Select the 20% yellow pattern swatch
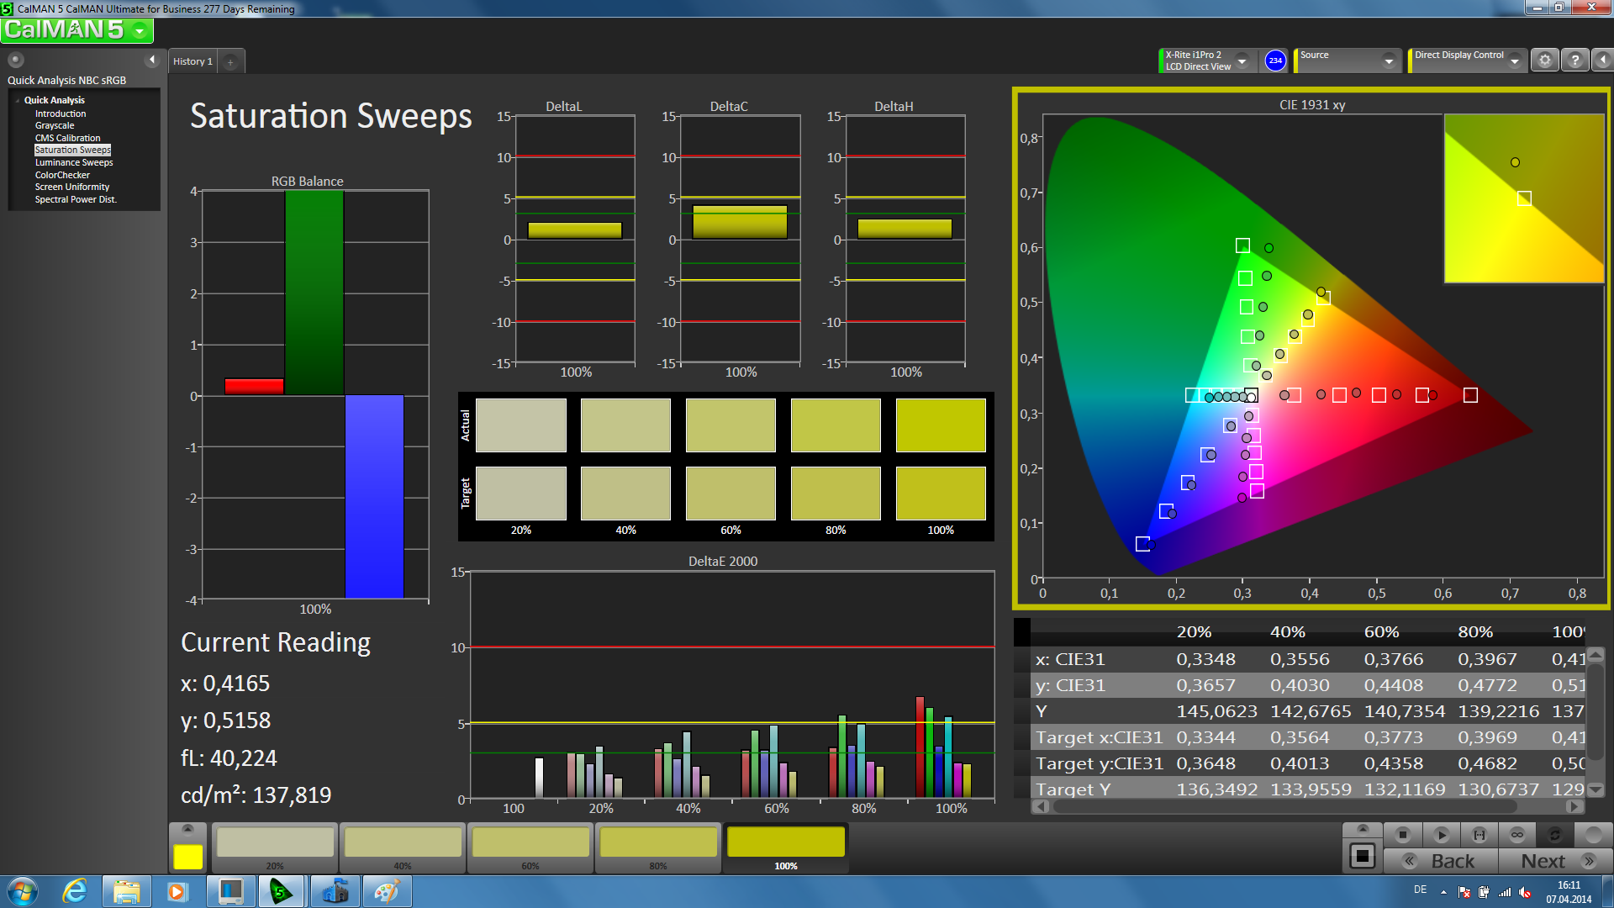Screen dimensions: 1614x908 (x=275, y=847)
